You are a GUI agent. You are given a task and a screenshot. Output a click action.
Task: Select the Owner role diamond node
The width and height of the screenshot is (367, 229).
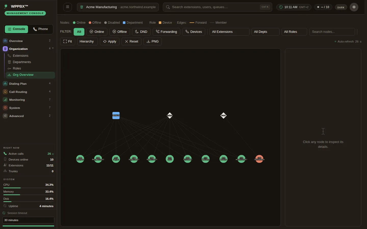[224, 116]
